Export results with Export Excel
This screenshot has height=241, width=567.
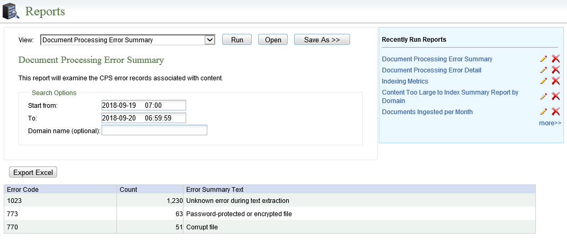(x=33, y=172)
